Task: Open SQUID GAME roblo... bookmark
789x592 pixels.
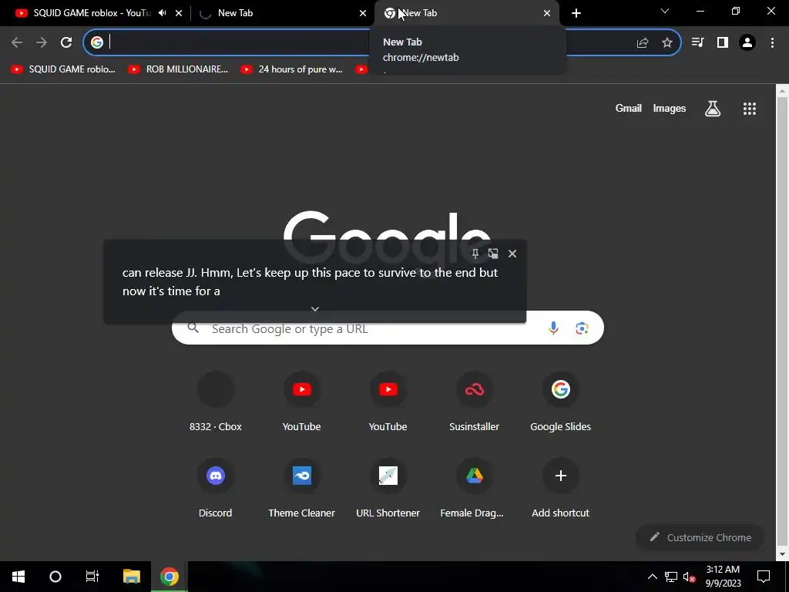Action: pos(63,69)
